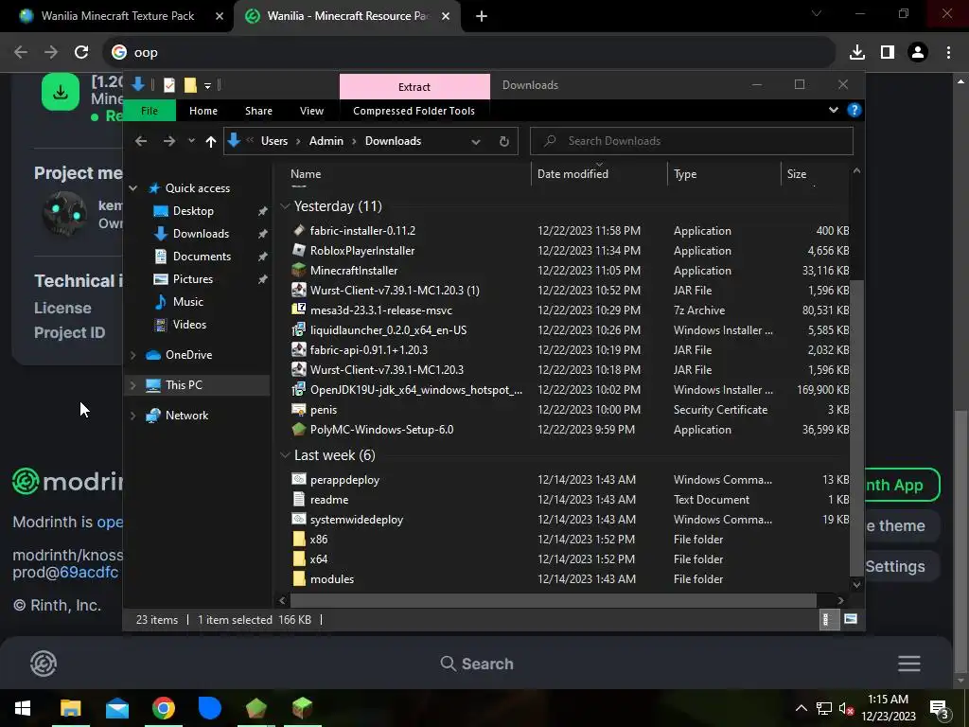The image size is (969, 727).
Task: Expand the ribbon chevron
Action: click(x=834, y=110)
